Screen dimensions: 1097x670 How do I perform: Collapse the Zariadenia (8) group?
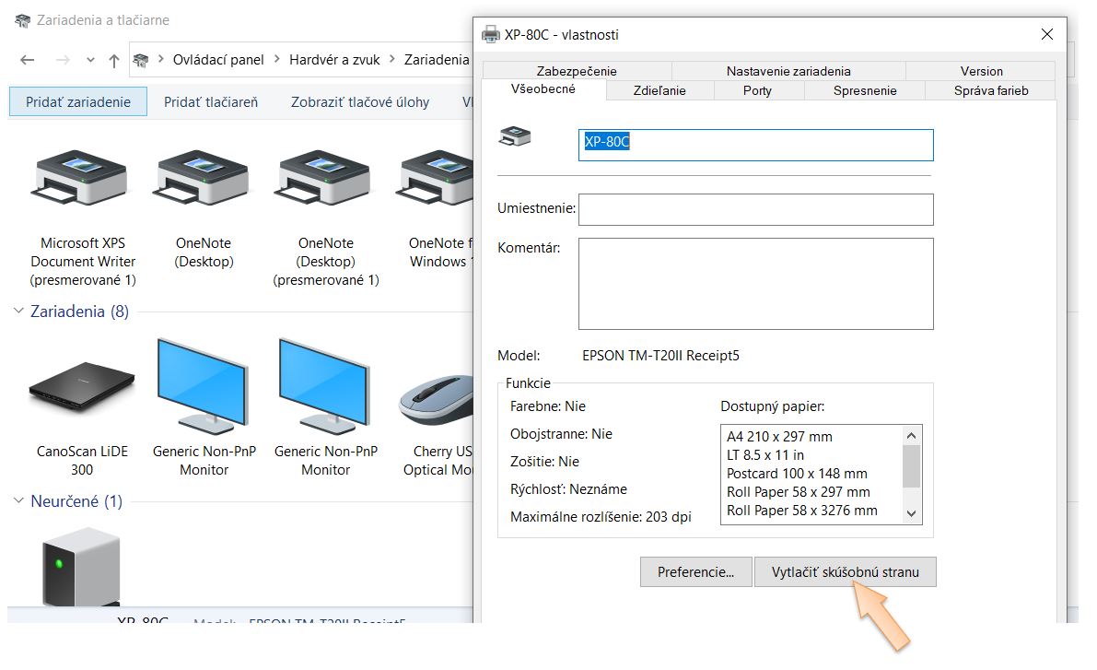18,311
